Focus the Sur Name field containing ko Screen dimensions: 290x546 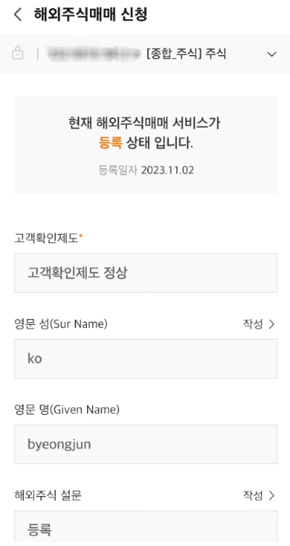click(146, 359)
